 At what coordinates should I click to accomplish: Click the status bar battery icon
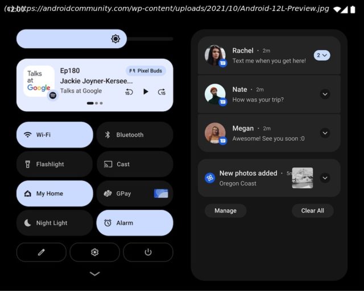click(353, 10)
